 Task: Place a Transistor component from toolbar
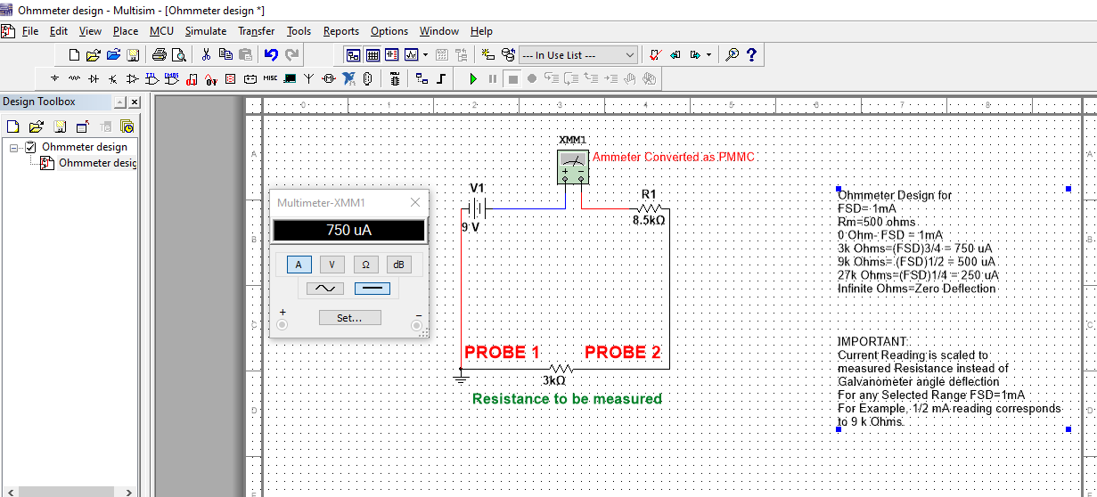[x=113, y=79]
